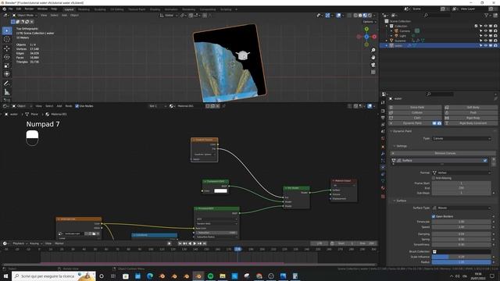Hide the Light object via eye icon
Screen dimensions: 500x281
coord(486,36)
